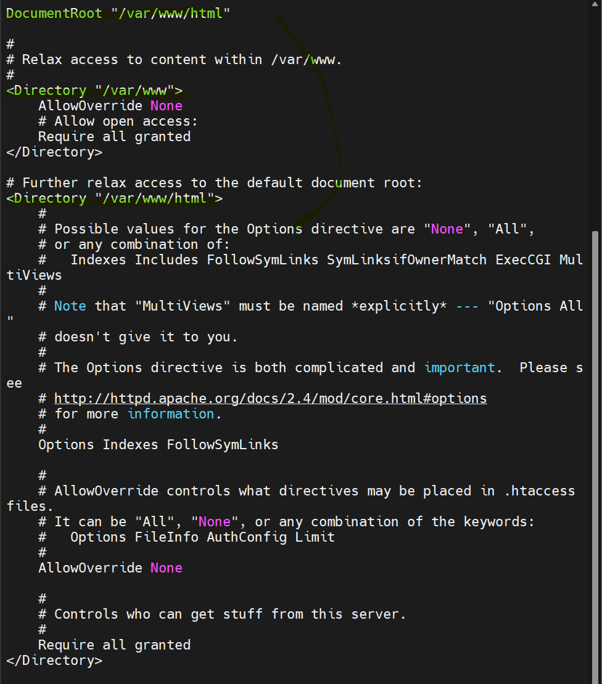Click the tag <Directory "/var/www/html">
Screen dimensions: 602x684
point(114,198)
